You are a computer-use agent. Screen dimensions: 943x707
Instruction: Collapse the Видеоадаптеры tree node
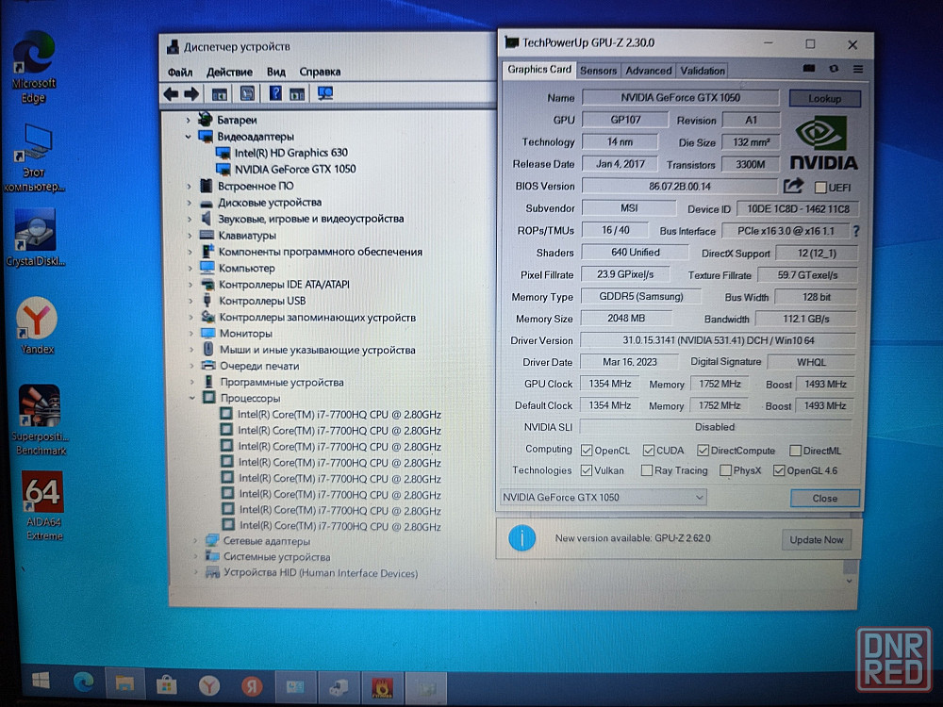tap(189, 137)
